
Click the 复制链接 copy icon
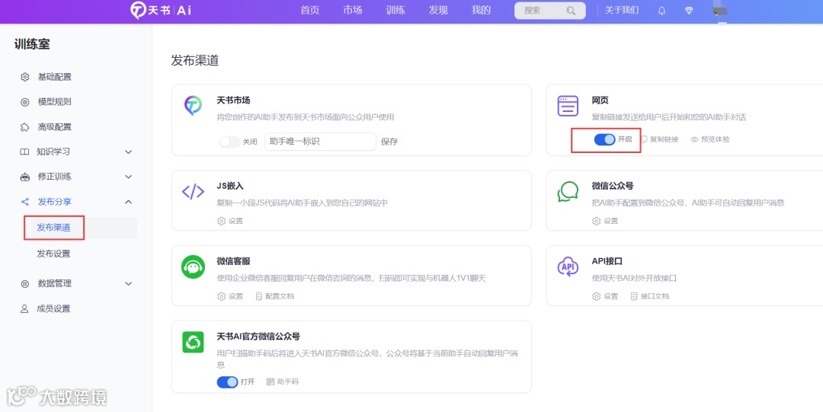[x=644, y=139]
